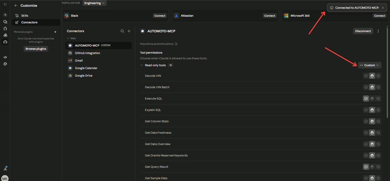Click the Get Query Result tool name
The height and width of the screenshot is (181, 390).
(157, 167)
